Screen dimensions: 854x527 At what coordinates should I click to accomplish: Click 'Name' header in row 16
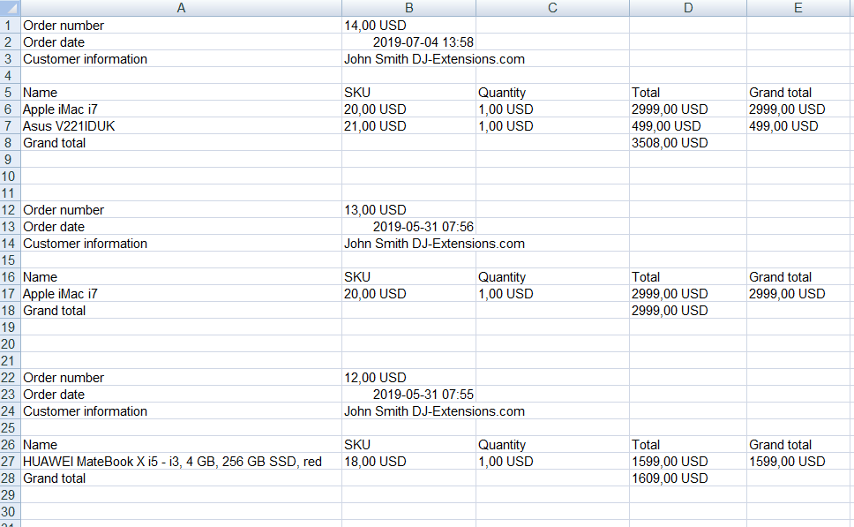click(40, 277)
